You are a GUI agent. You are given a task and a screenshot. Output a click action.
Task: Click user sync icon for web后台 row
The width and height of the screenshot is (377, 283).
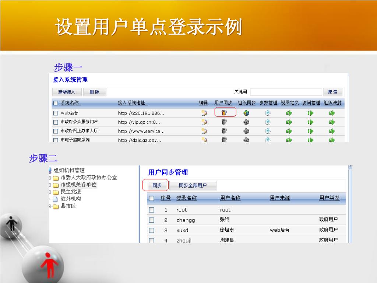[x=224, y=113]
